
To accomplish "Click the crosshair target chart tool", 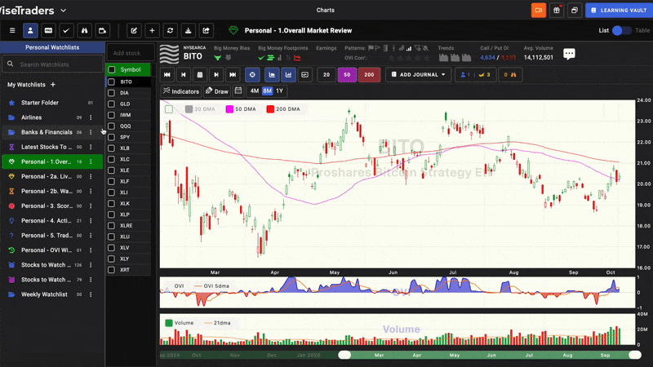I will tap(251, 75).
